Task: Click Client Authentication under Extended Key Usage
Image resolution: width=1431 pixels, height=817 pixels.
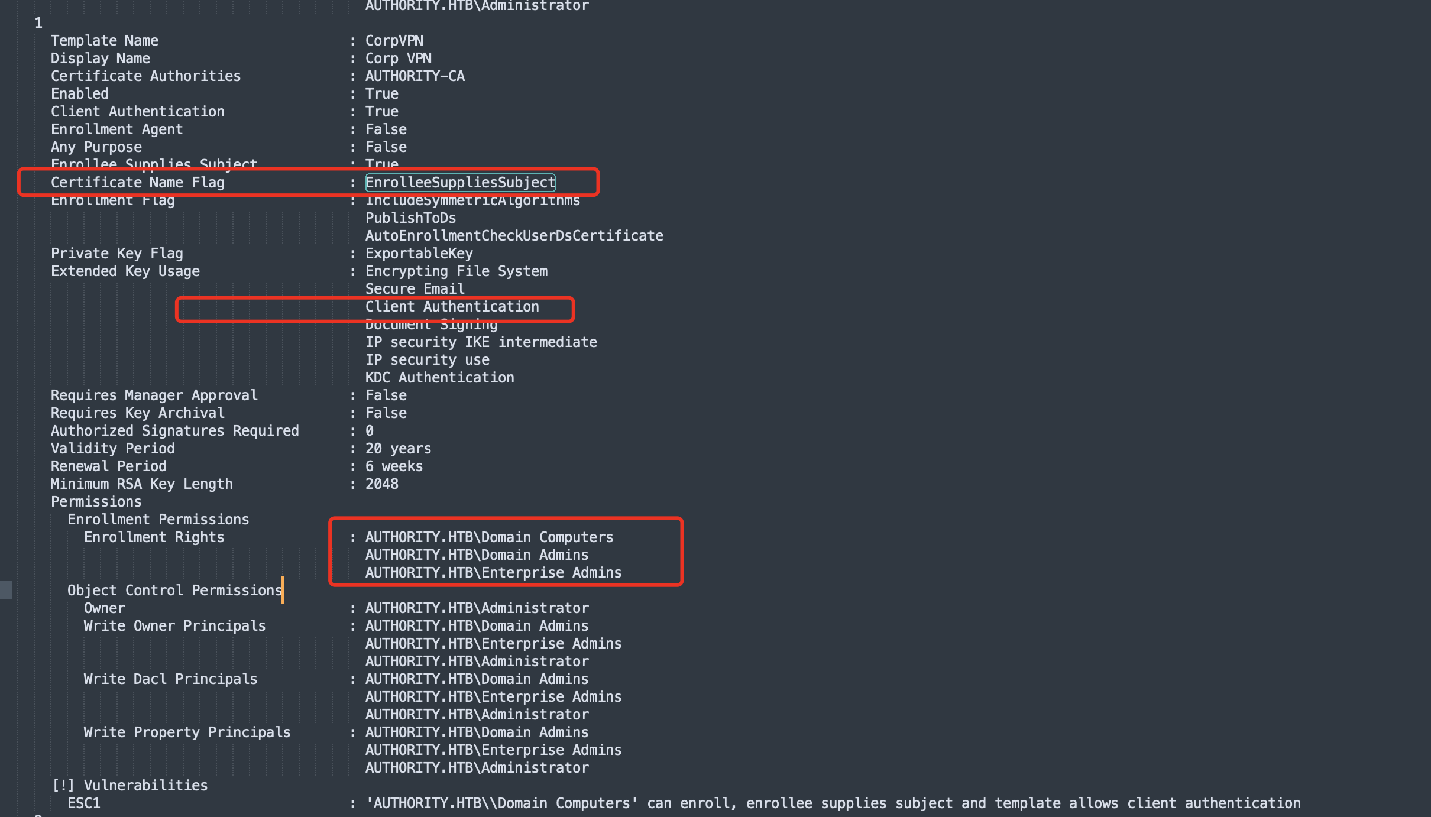Action: click(x=452, y=307)
